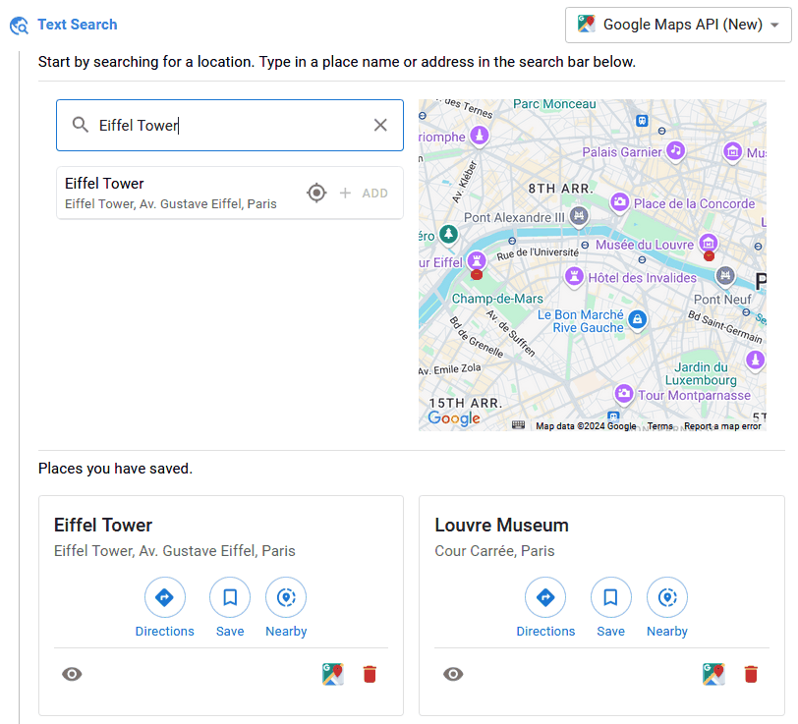This screenshot has width=798, height=724.
Task: Open Eiffel Tower in Google Maps icon
Action: (333, 674)
